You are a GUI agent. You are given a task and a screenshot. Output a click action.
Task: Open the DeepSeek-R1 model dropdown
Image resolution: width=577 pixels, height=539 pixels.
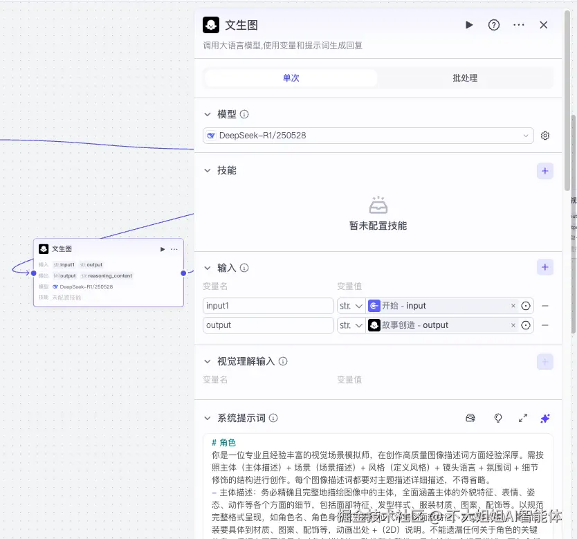(x=368, y=136)
